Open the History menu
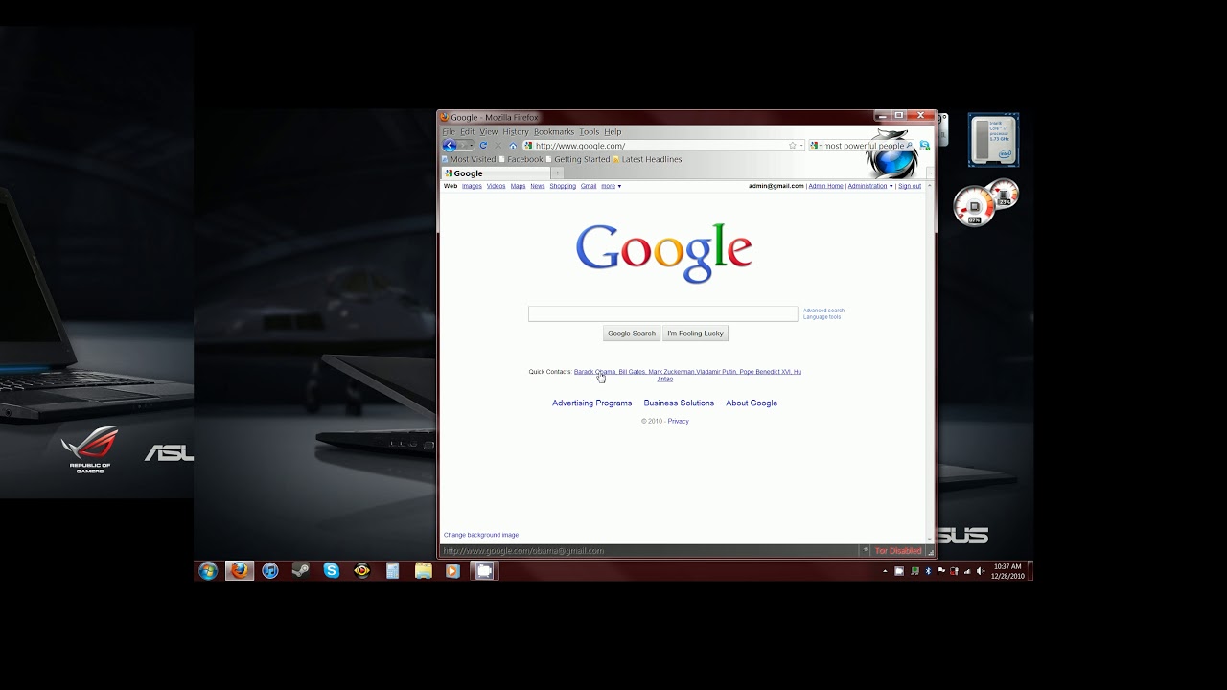Screen dimensions: 1227x690 (516, 132)
